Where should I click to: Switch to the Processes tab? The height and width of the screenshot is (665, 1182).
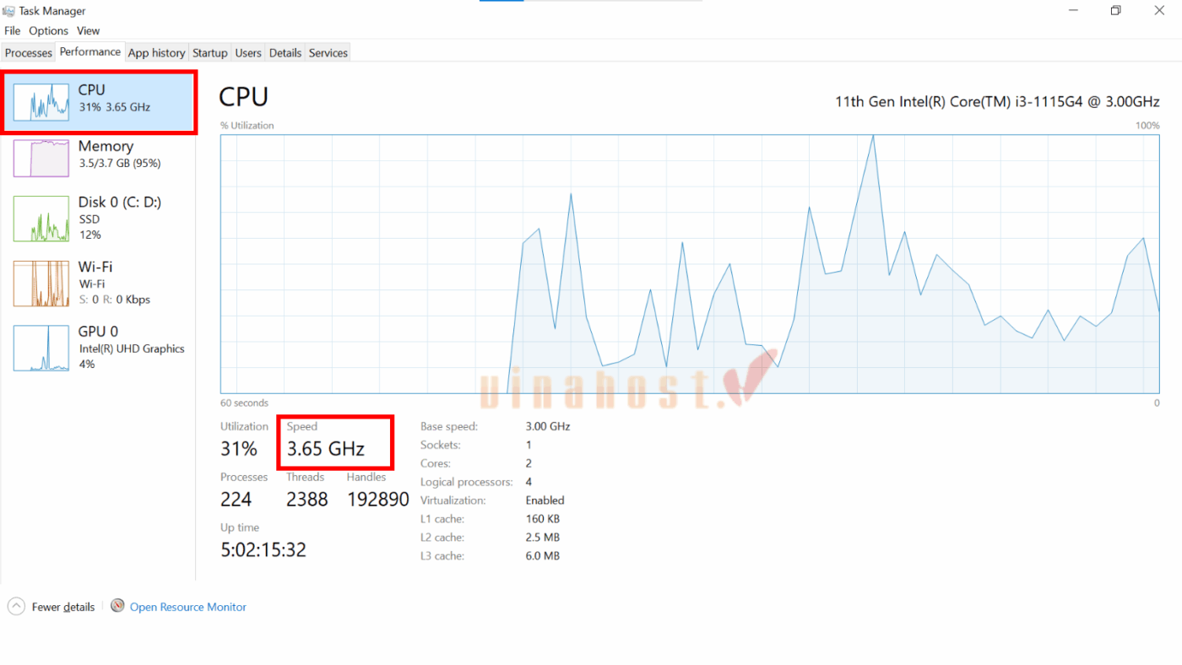pos(29,53)
